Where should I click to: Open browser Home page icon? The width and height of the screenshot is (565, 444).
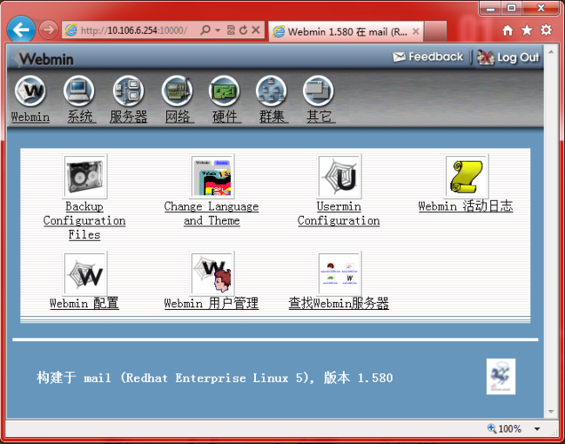(507, 30)
